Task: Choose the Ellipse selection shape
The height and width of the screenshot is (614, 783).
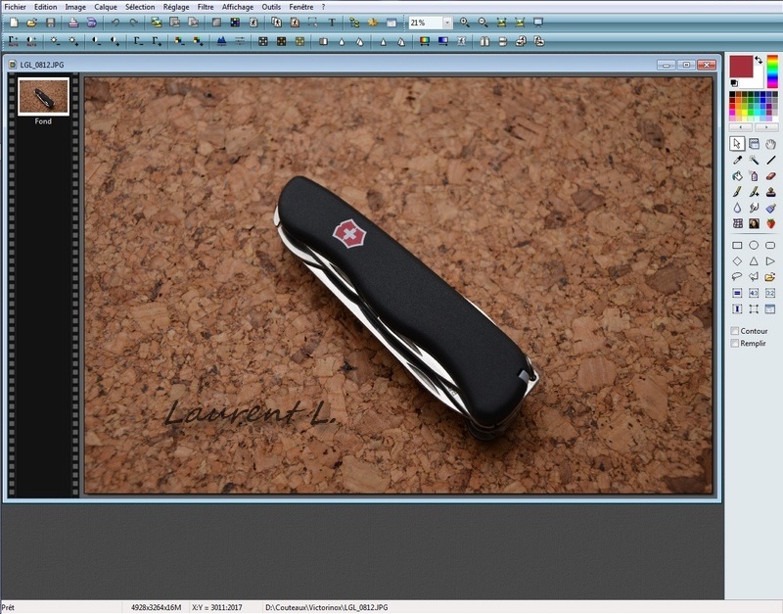Action: [754, 245]
